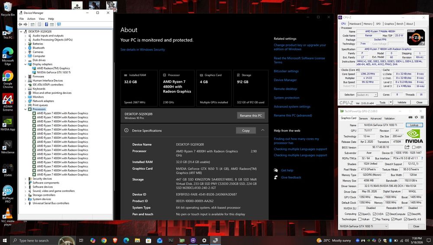Collapse the Processors node in Device Manager
433x245 pixels.
[26, 109]
